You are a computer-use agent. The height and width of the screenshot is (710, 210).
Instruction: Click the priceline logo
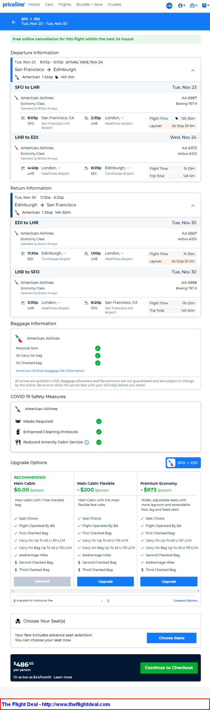(x=14, y=4)
